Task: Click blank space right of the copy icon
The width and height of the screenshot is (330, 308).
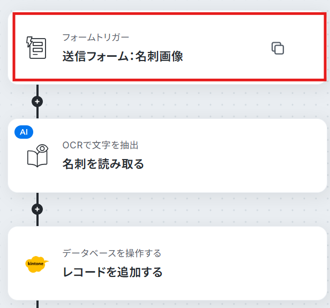Action: click(x=304, y=48)
